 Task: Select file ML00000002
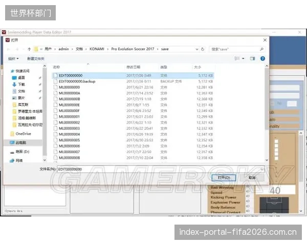click(x=133, y=122)
